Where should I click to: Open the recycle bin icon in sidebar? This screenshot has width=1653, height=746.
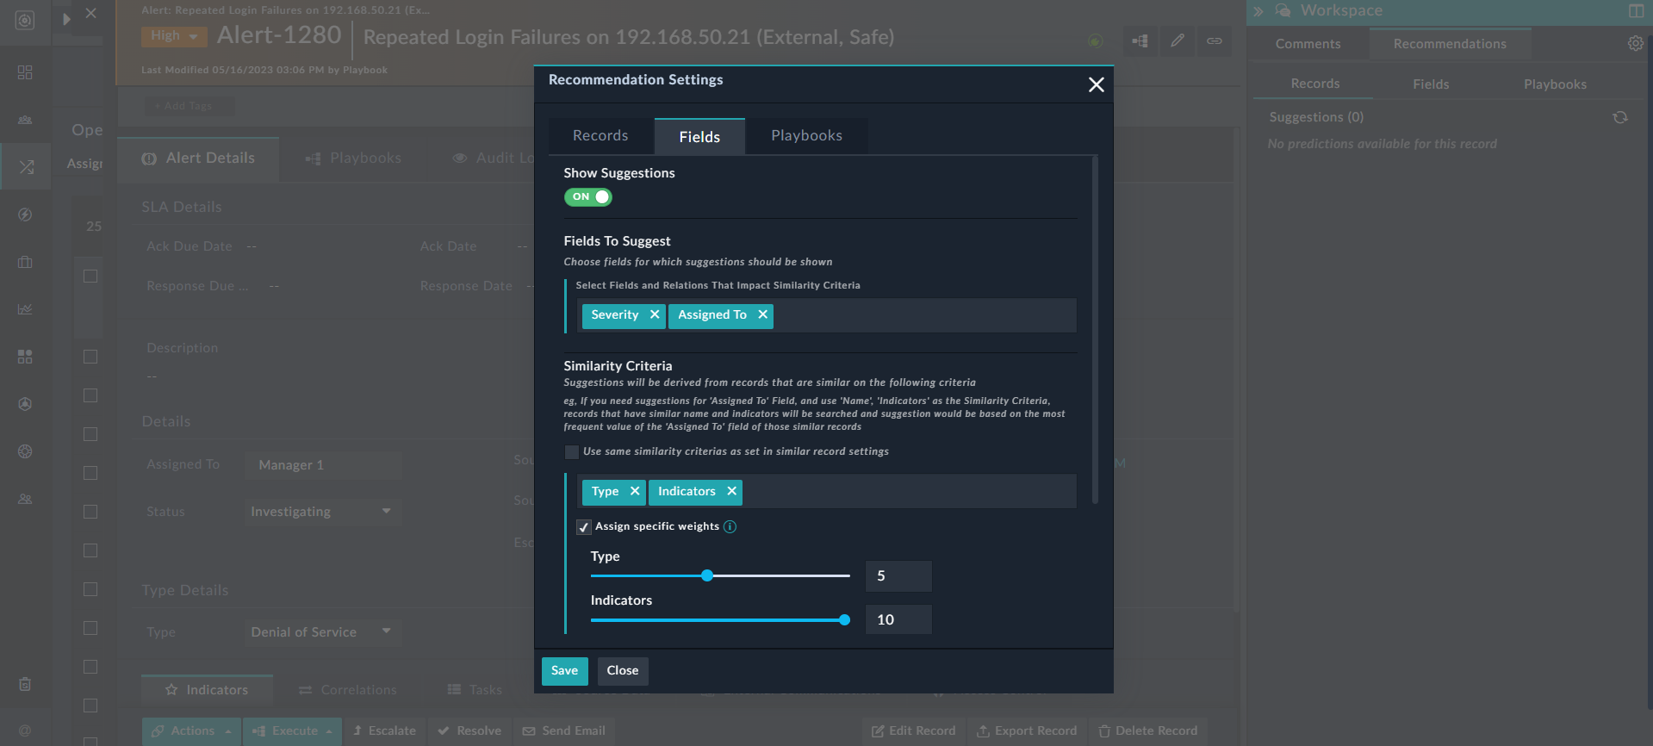coord(25,684)
